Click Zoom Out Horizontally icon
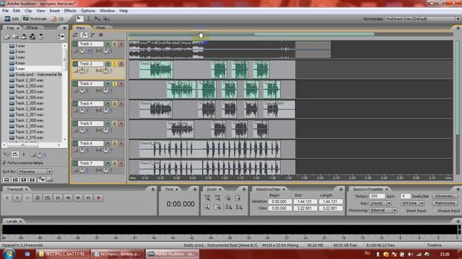 [218, 198]
